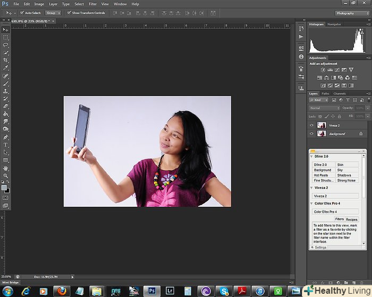Open Firefox from the taskbar

tap(63, 291)
